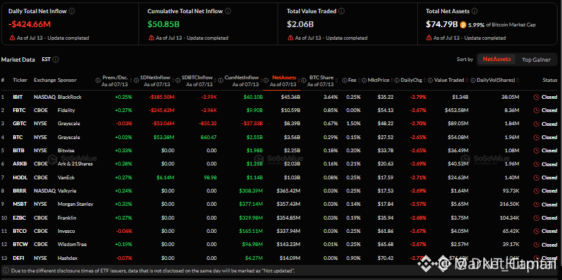
Task: Click warning icon under Cumulative Total Net Inflow
Action: (151, 38)
